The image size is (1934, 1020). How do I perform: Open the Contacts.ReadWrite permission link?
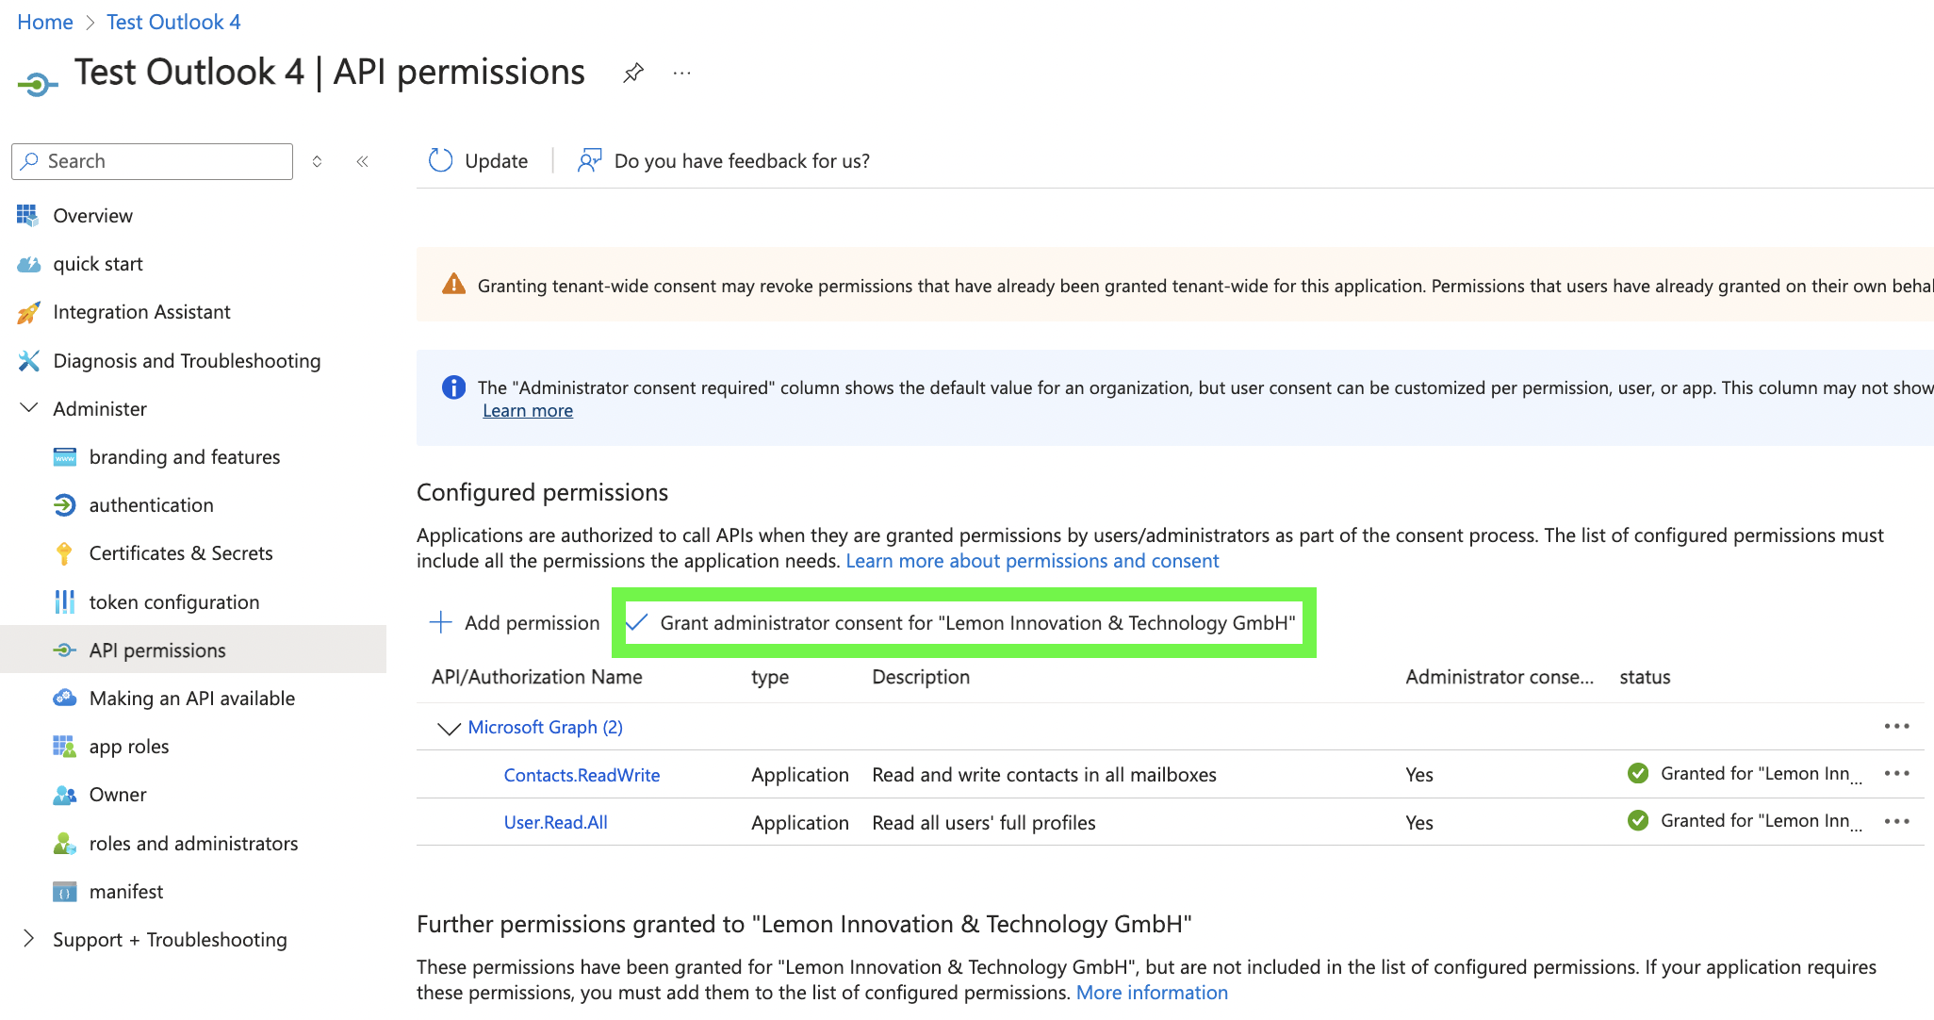click(x=582, y=775)
